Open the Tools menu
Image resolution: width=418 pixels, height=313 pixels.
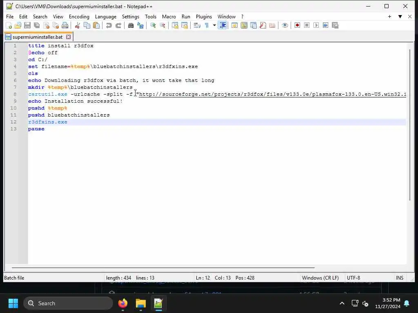pos(151,16)
